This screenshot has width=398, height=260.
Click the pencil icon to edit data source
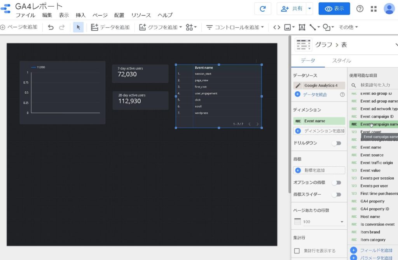coord(298,86)
